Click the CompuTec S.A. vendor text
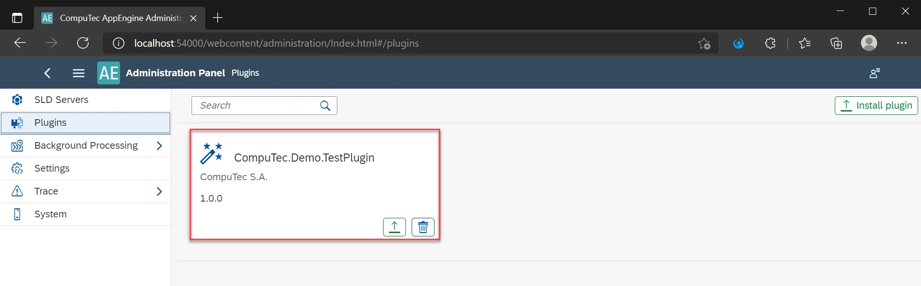921x286 pixels. point(234,177)
